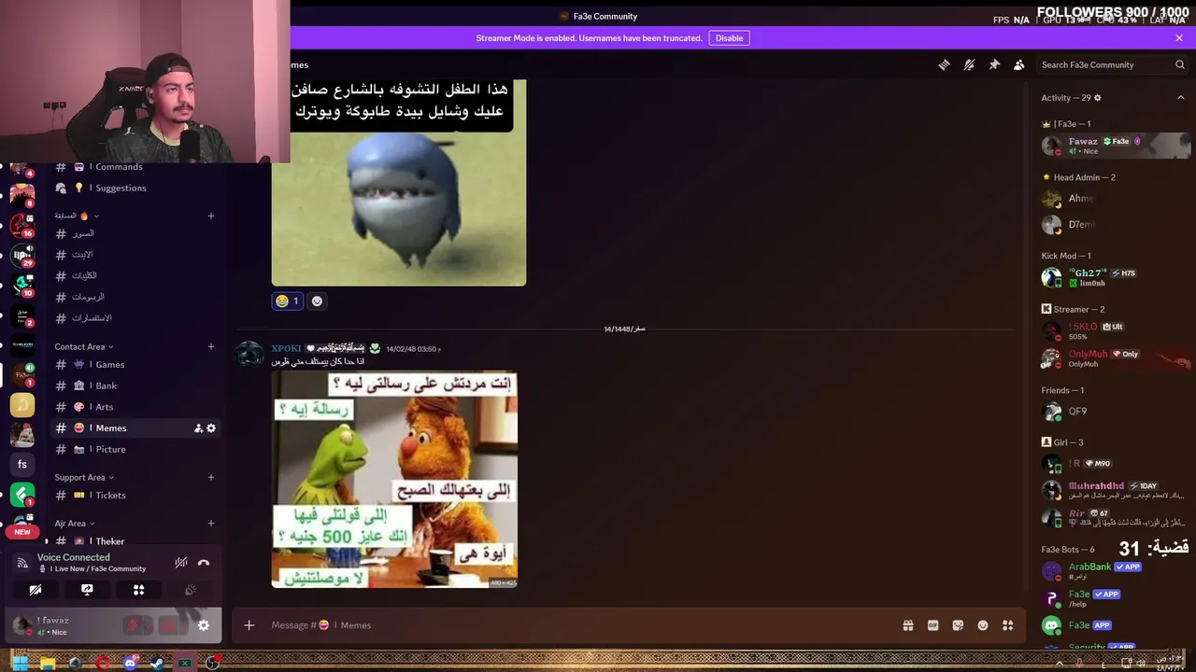The image size is (1196, 672).
Task: Show hidden system tray icons
Action: point(1059,664)
